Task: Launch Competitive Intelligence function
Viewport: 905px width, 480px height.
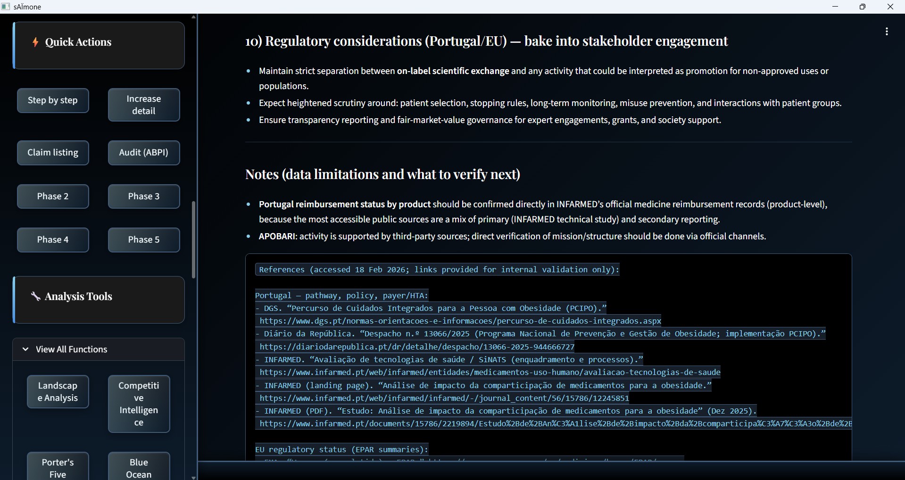Action: tap(139, 404)
